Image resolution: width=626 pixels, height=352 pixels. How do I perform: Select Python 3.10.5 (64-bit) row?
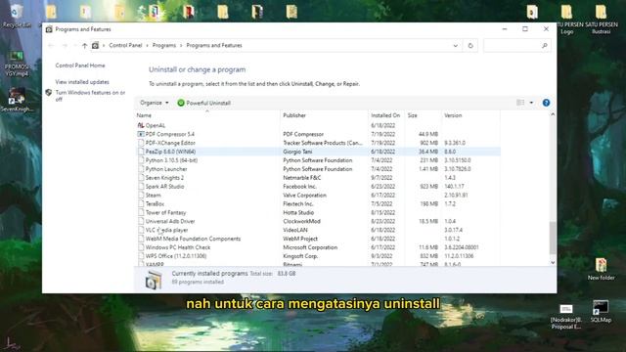(318, 160)
